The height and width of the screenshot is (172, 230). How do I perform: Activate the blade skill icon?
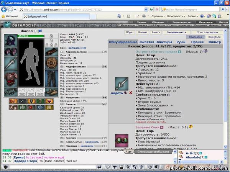(x=22, y=101)
